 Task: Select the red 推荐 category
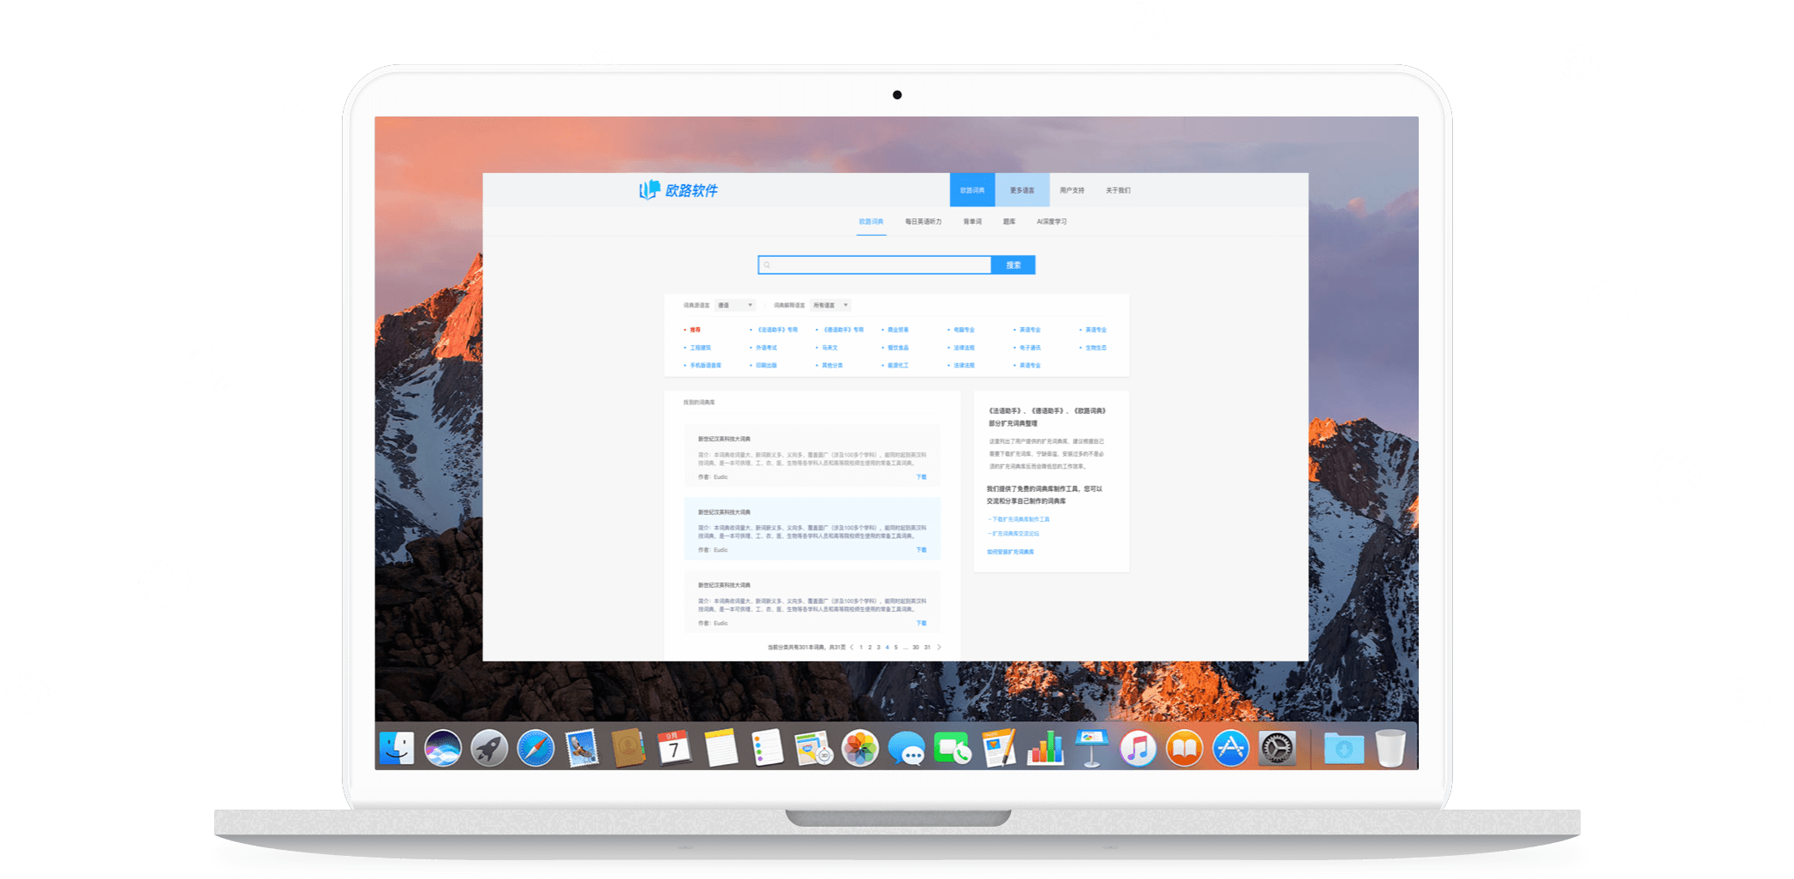695,330
